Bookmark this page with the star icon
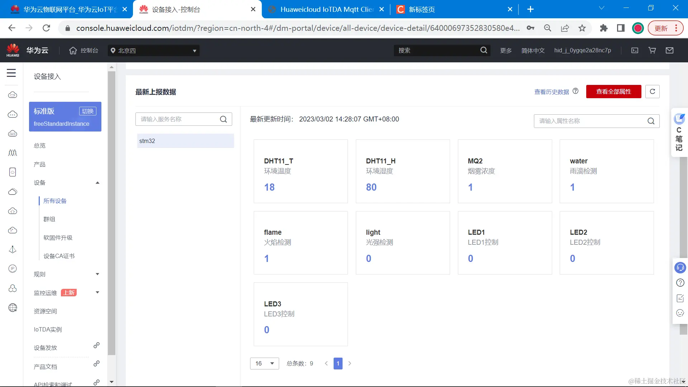 click(x=582, y=28)
